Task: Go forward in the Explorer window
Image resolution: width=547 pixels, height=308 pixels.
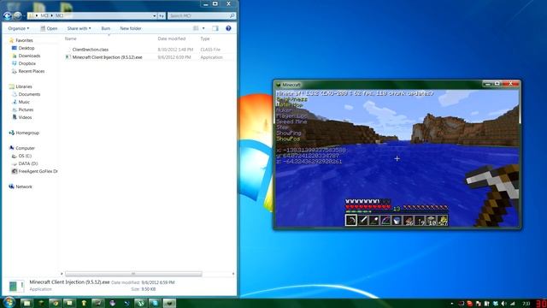Action: pos(17,15)
